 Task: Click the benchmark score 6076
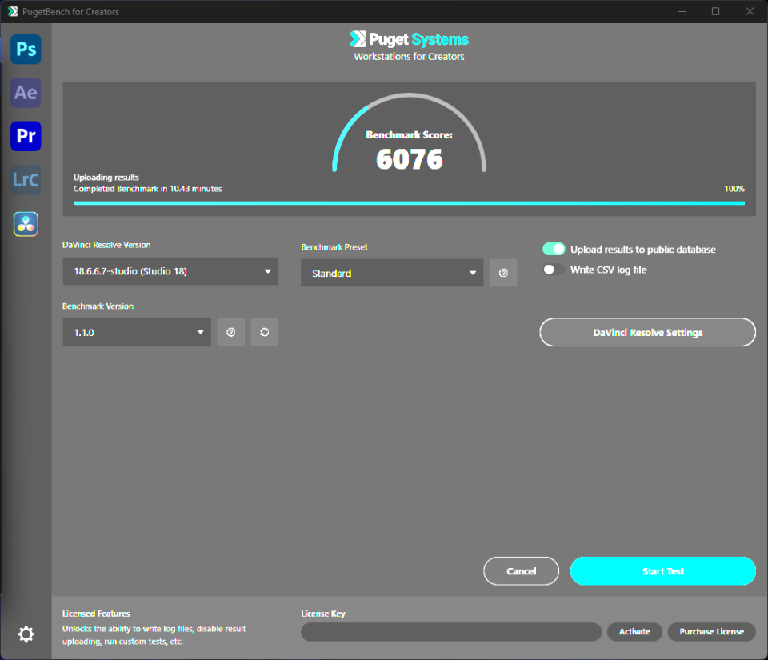tap(410, 159)
